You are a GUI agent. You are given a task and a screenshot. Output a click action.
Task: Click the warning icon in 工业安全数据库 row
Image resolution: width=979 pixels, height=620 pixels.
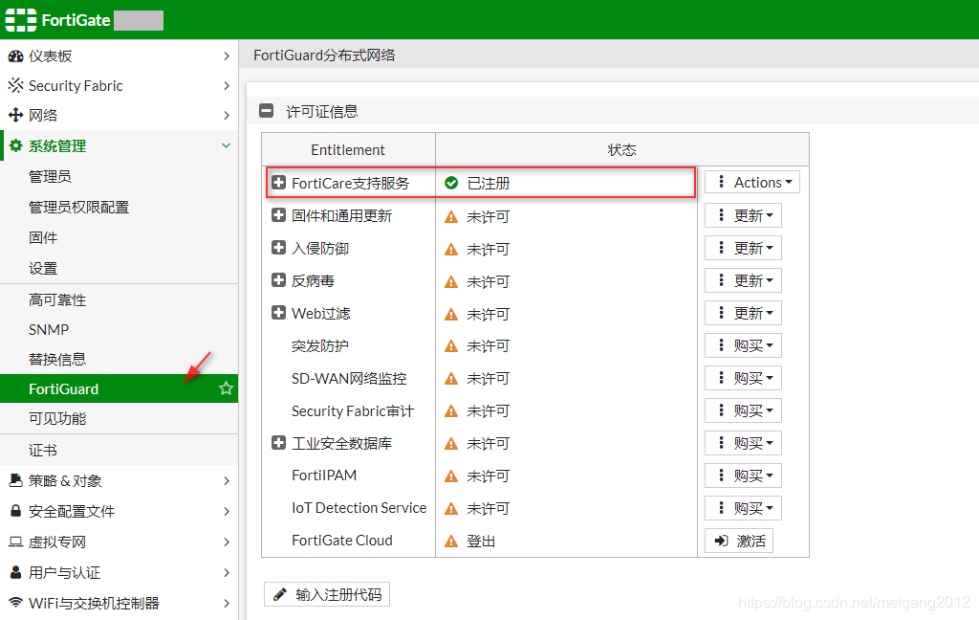(451, 444)
